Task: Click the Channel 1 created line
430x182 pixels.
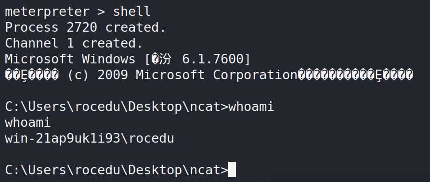Action: 74,43
